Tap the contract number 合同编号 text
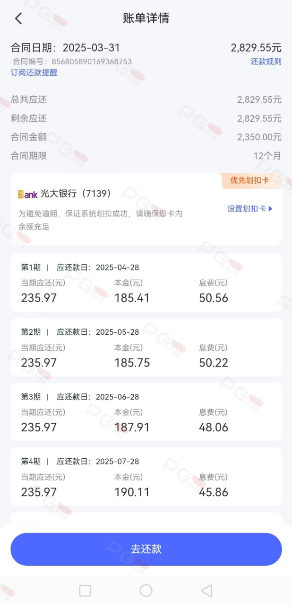 72,62
